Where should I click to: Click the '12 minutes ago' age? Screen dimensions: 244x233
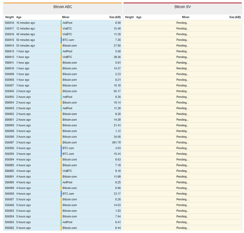point(26,29)
